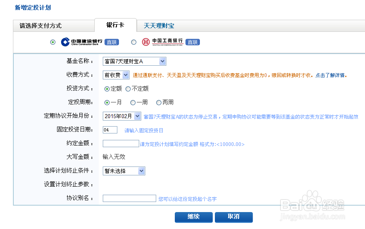Click the 富国7天理财宝A停止交易 notice text
Image resolution: width=365 pixels, height=229 pixels.
(251, 117)
